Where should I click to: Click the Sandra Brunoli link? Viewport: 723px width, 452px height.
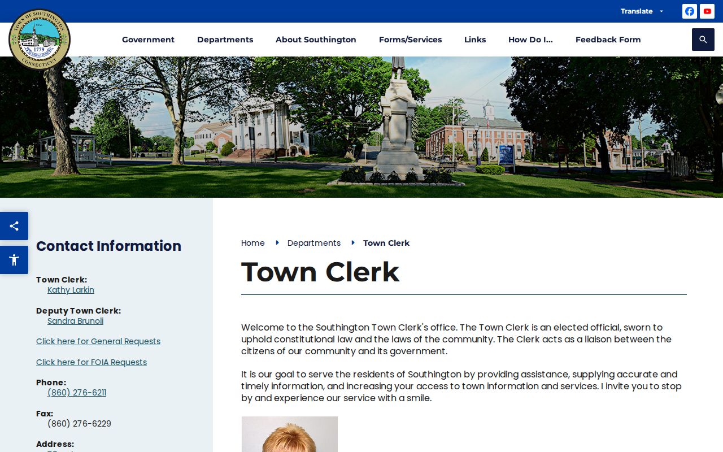coord(75,321)
